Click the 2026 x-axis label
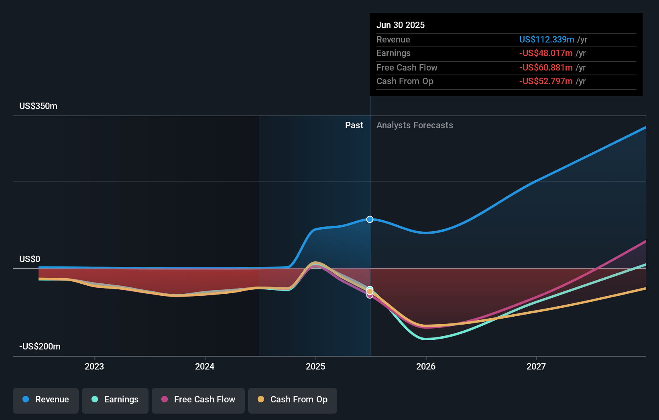The width and height of the screenshot is (659, 420). tap(426, 366)
